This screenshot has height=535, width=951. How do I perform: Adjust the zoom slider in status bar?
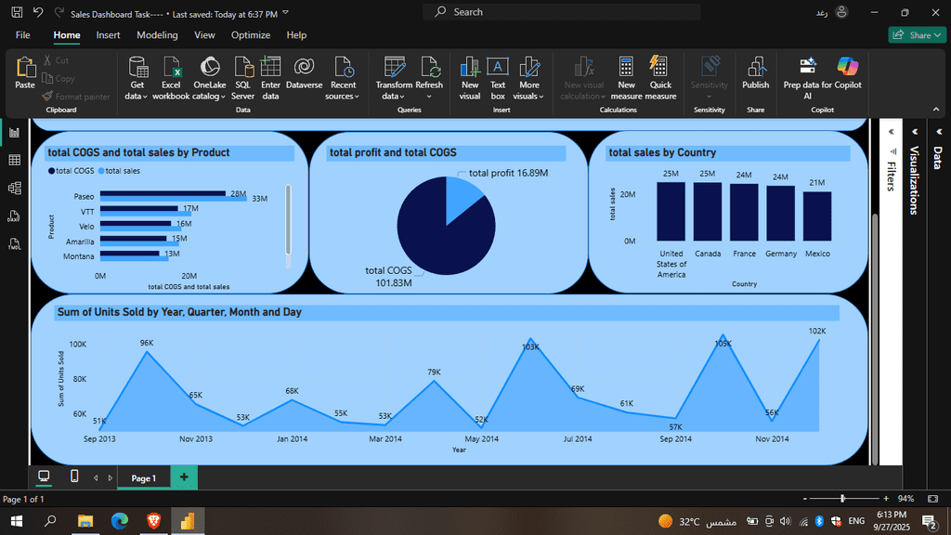pyautogui.click(x=842, y=499)
